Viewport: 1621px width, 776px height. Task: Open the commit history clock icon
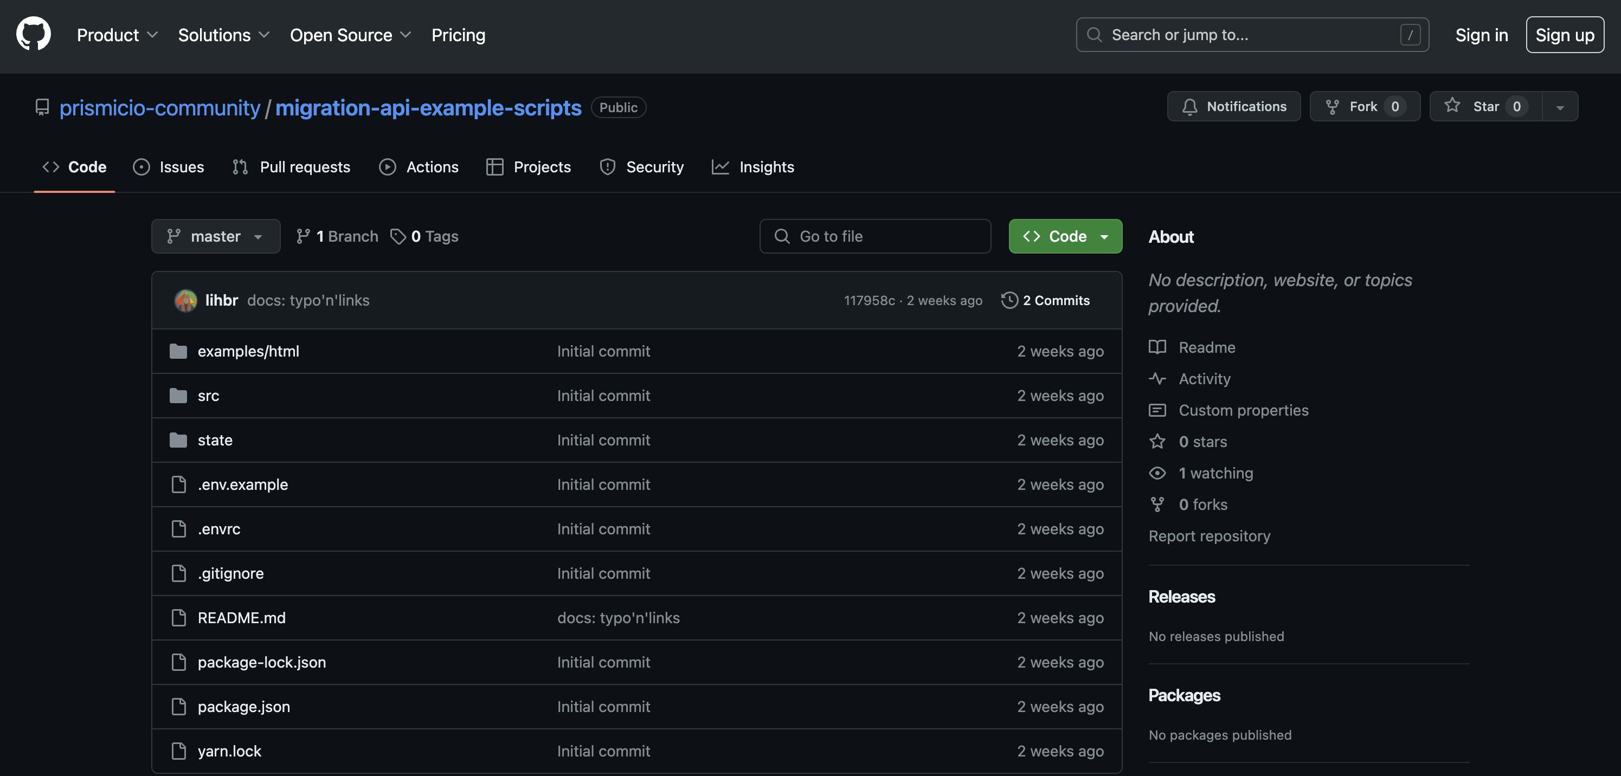(1009, 300)
